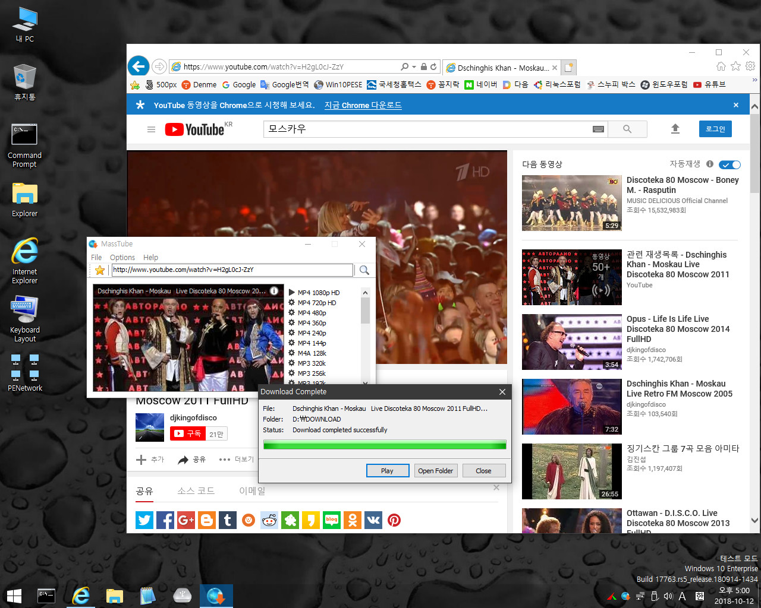This screenshot has height=608, width=761.
Task: Open Opus Life Is Life video thumbnail
Action: click(x=572, y=342)
